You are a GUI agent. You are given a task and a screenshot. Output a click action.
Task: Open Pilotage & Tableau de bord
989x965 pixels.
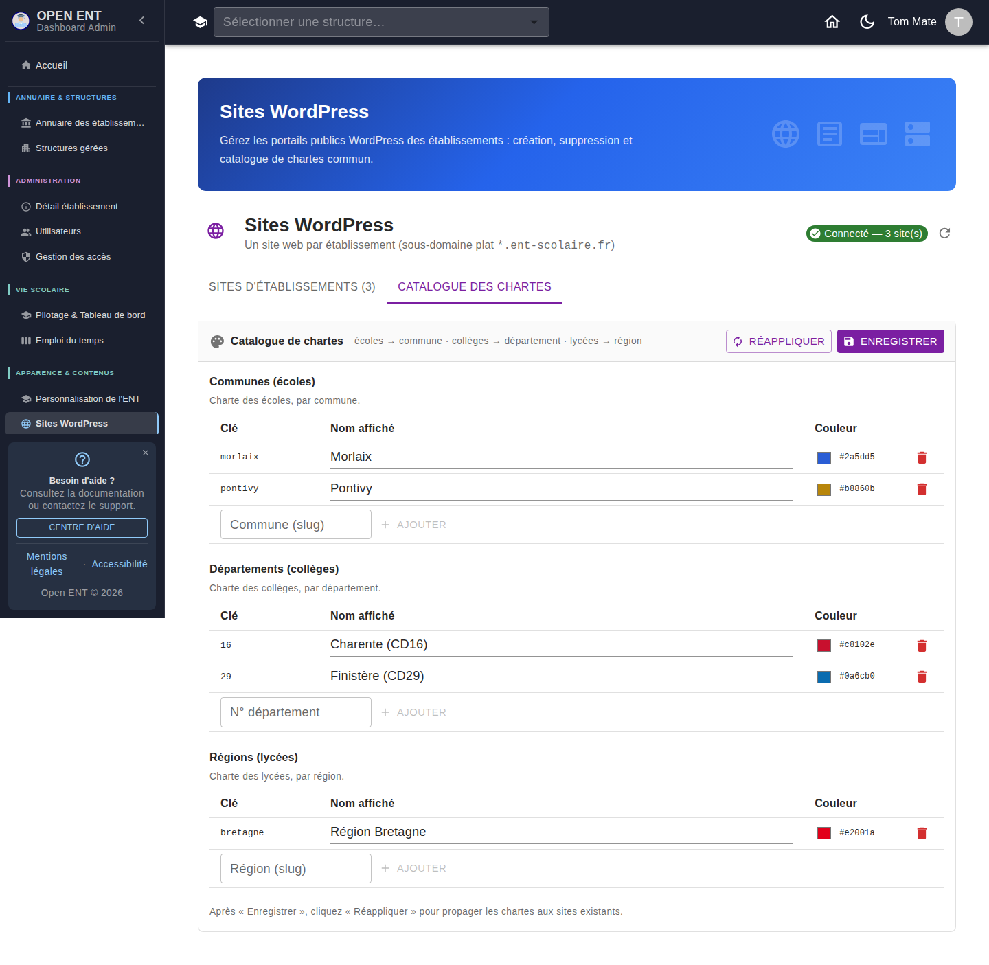pyautogui.click(x=82, y=315)
